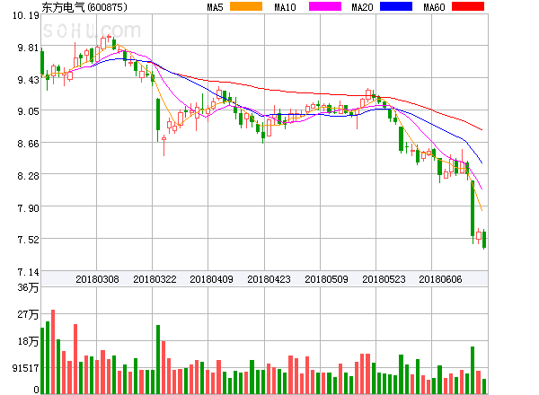539x395 pixels.
Task: Click the MA60 legend label
Action: pyautogui.click(x=434, y=7)
